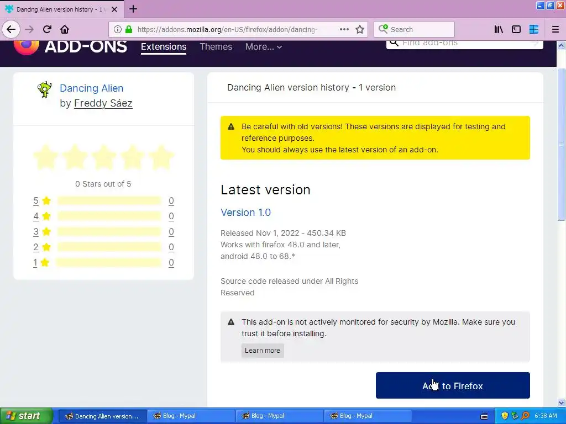Go back to the previous page
Screen dimensions: 566x424
point(11,29)
